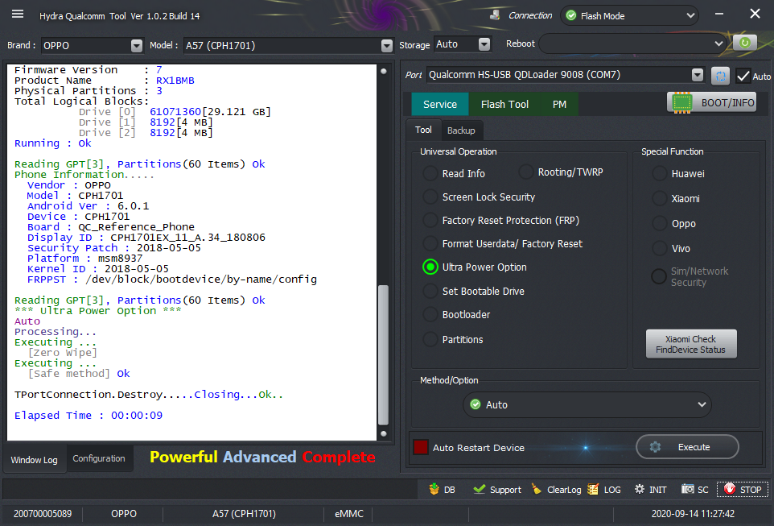Click the Support checkmark item
The height and width of the screenshot is (526, 774).
496,490
